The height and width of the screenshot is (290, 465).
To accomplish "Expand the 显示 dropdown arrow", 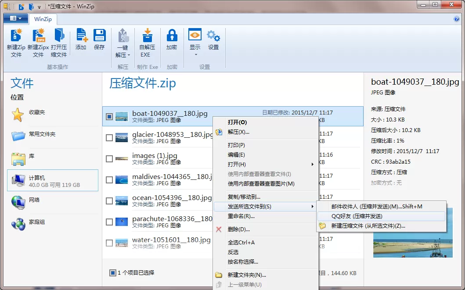I will [195, 55].
